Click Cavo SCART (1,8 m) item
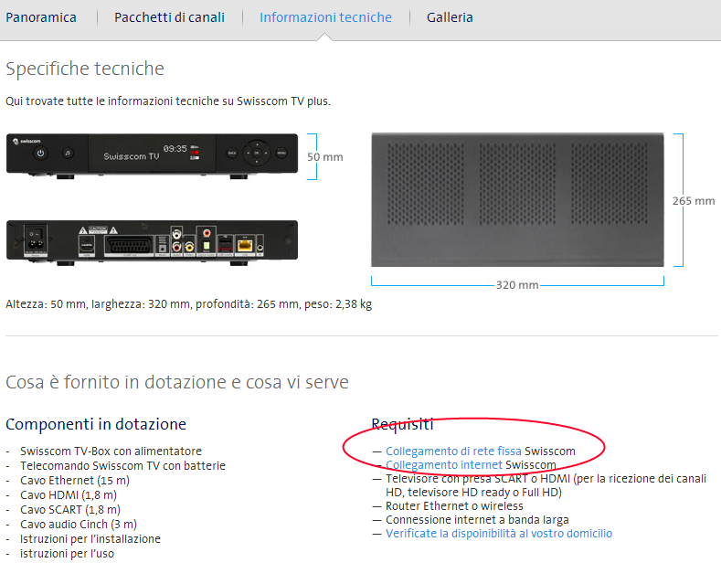This screenshot has height=584, width=721. point(69,510)
